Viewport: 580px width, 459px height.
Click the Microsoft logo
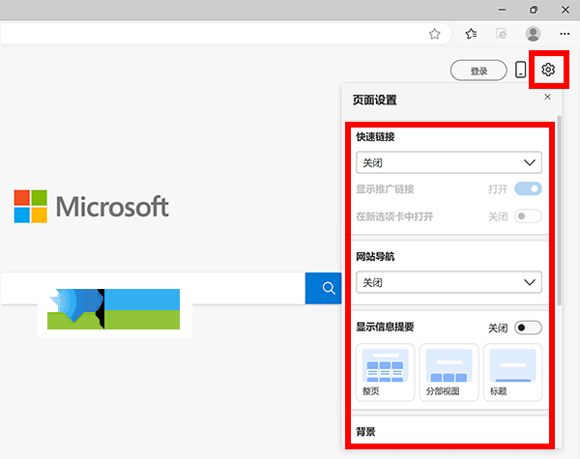92,207
